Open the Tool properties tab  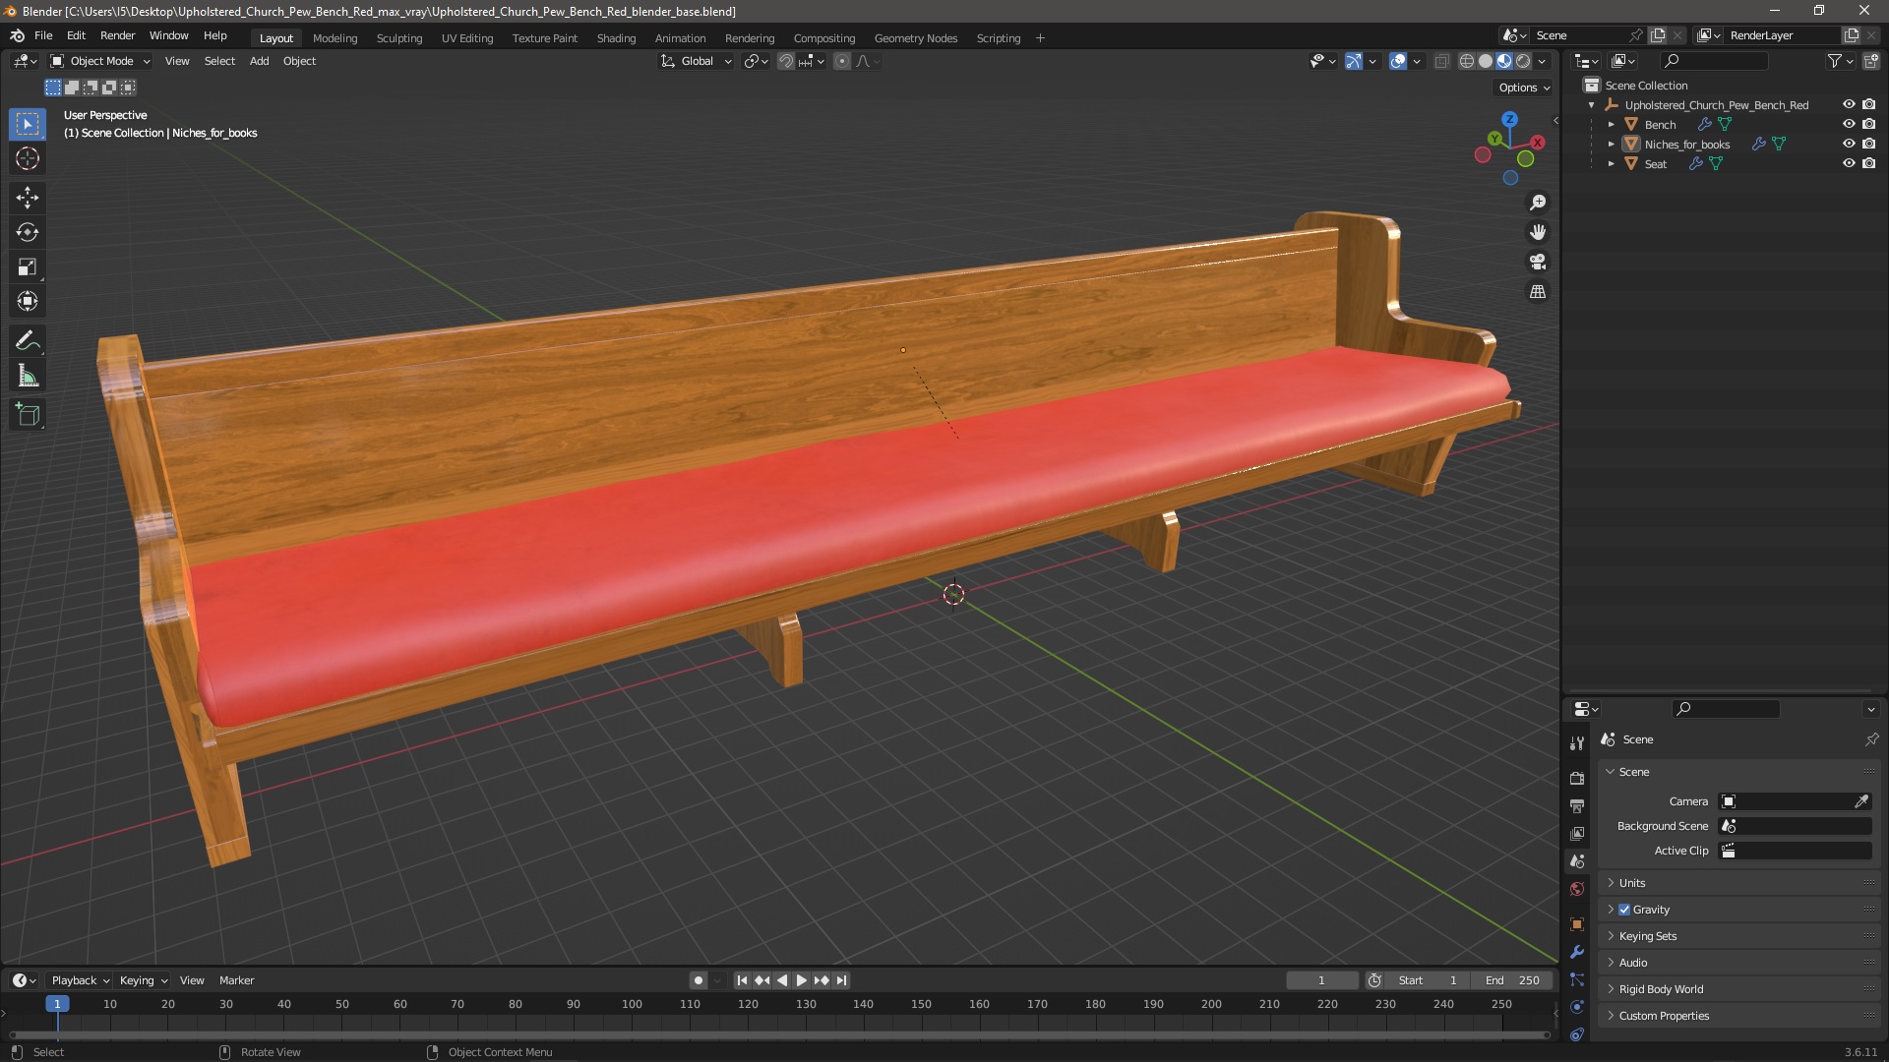pyautogui.click(x=1577, y=742)
